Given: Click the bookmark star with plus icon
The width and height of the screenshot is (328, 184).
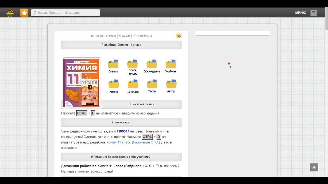Looking at the screenshot, I should pos(179,36).
